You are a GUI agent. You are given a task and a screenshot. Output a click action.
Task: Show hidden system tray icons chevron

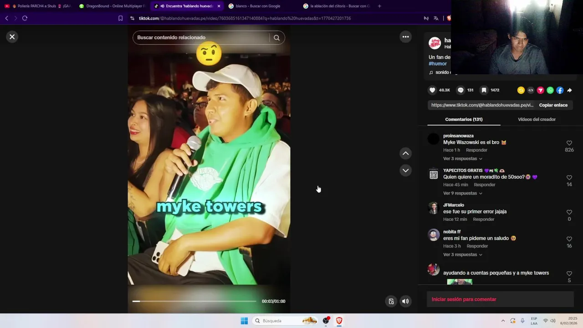[503, 321]
